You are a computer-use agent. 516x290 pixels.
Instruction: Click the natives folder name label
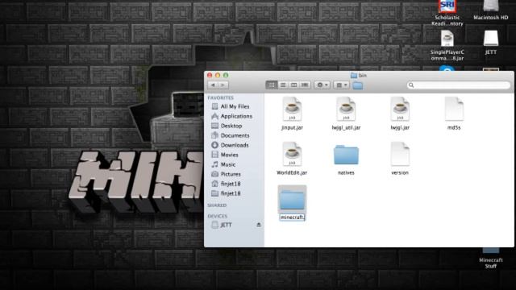tap(346, 172)
